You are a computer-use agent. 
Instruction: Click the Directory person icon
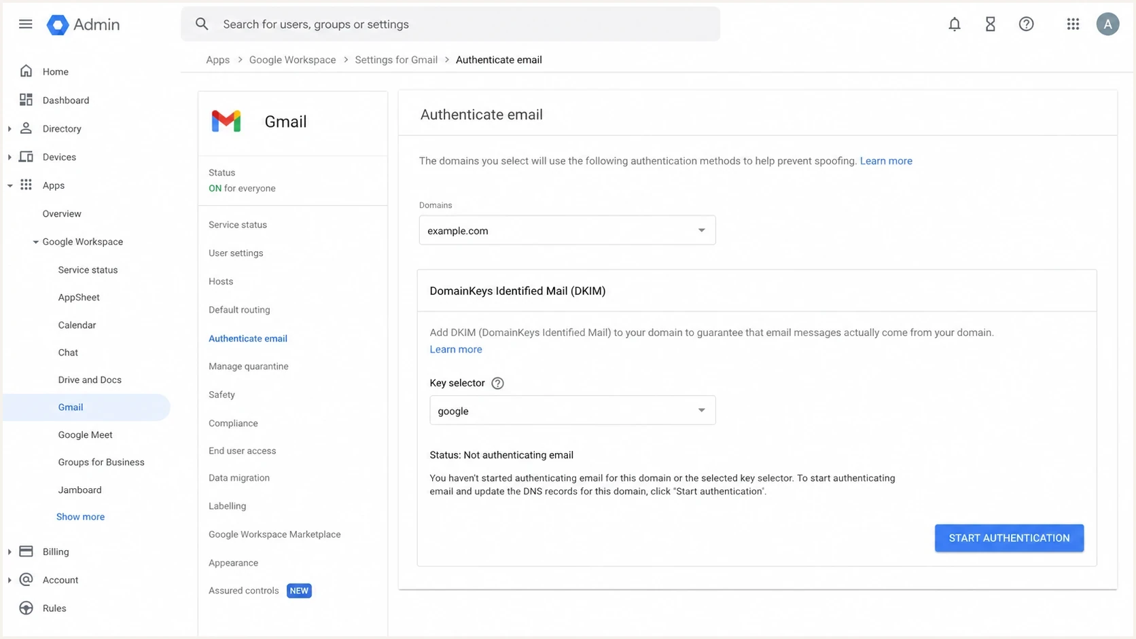point(26,128)
